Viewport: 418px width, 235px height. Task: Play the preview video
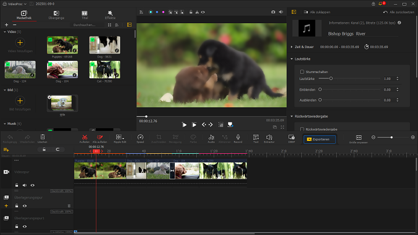184,124
